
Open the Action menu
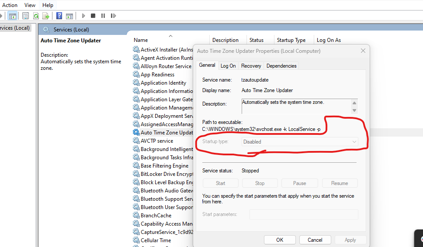tap(10, 5)
